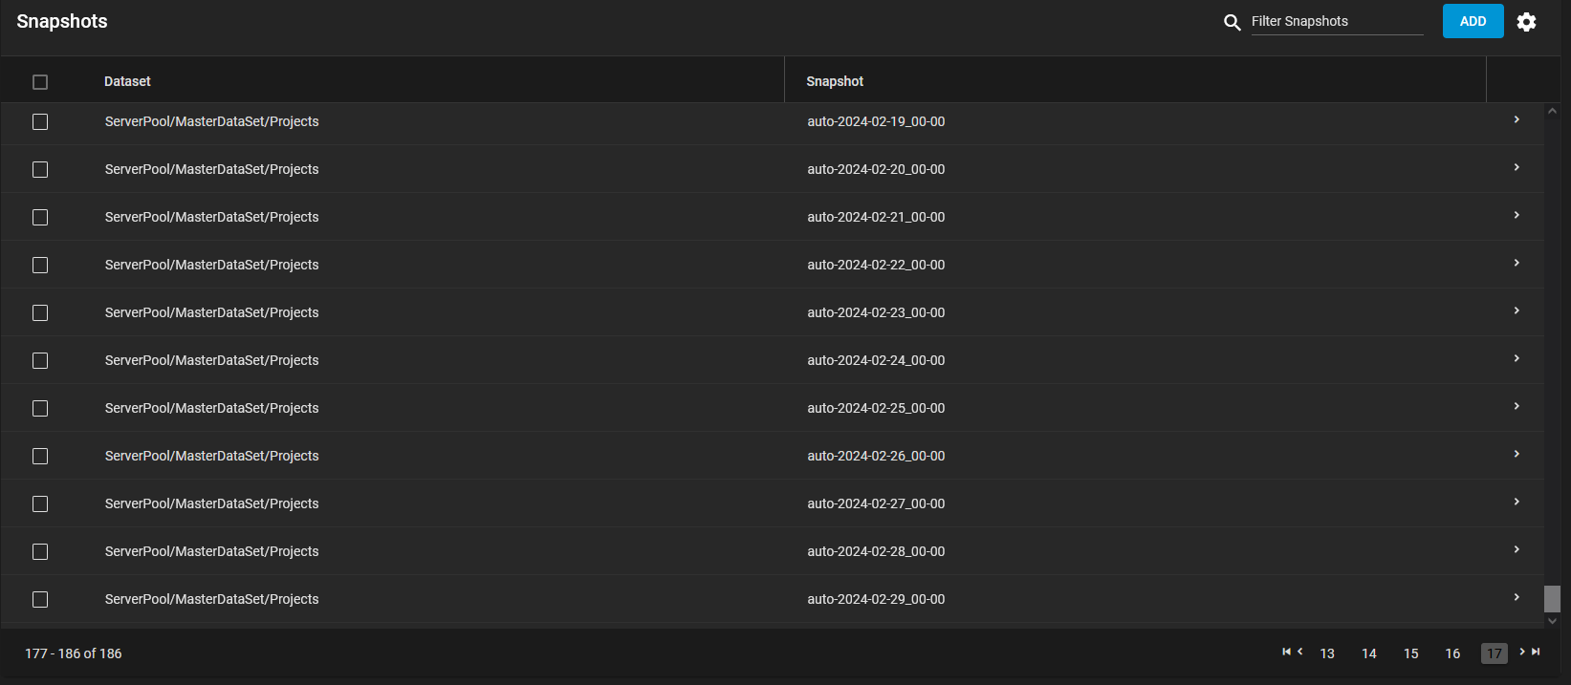The height and width of the screenshot is (685, 1571).
Task: Switch to page 13
Action: tap(1327, 653)
